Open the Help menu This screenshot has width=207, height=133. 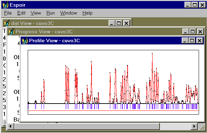point(87,13)
